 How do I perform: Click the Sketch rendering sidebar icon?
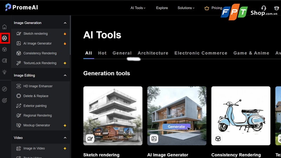[19, 33]
